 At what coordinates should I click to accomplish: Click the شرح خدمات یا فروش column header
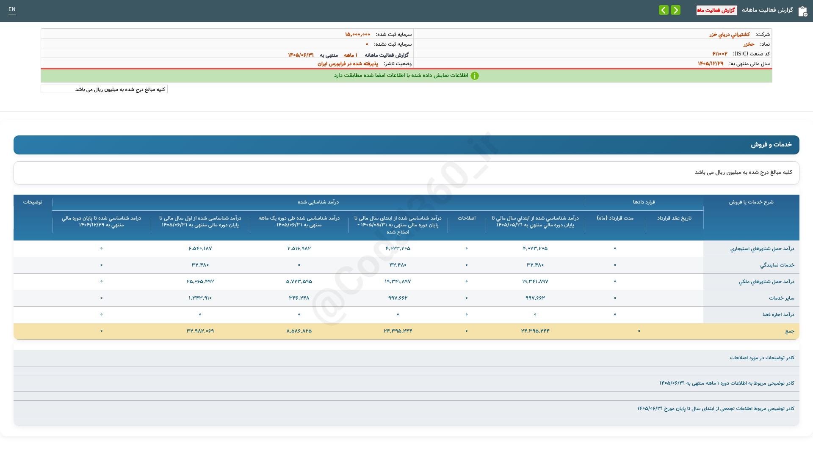751,202
